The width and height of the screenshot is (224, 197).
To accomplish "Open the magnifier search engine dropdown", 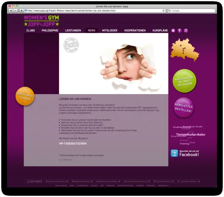I will (x=170, y=11).
